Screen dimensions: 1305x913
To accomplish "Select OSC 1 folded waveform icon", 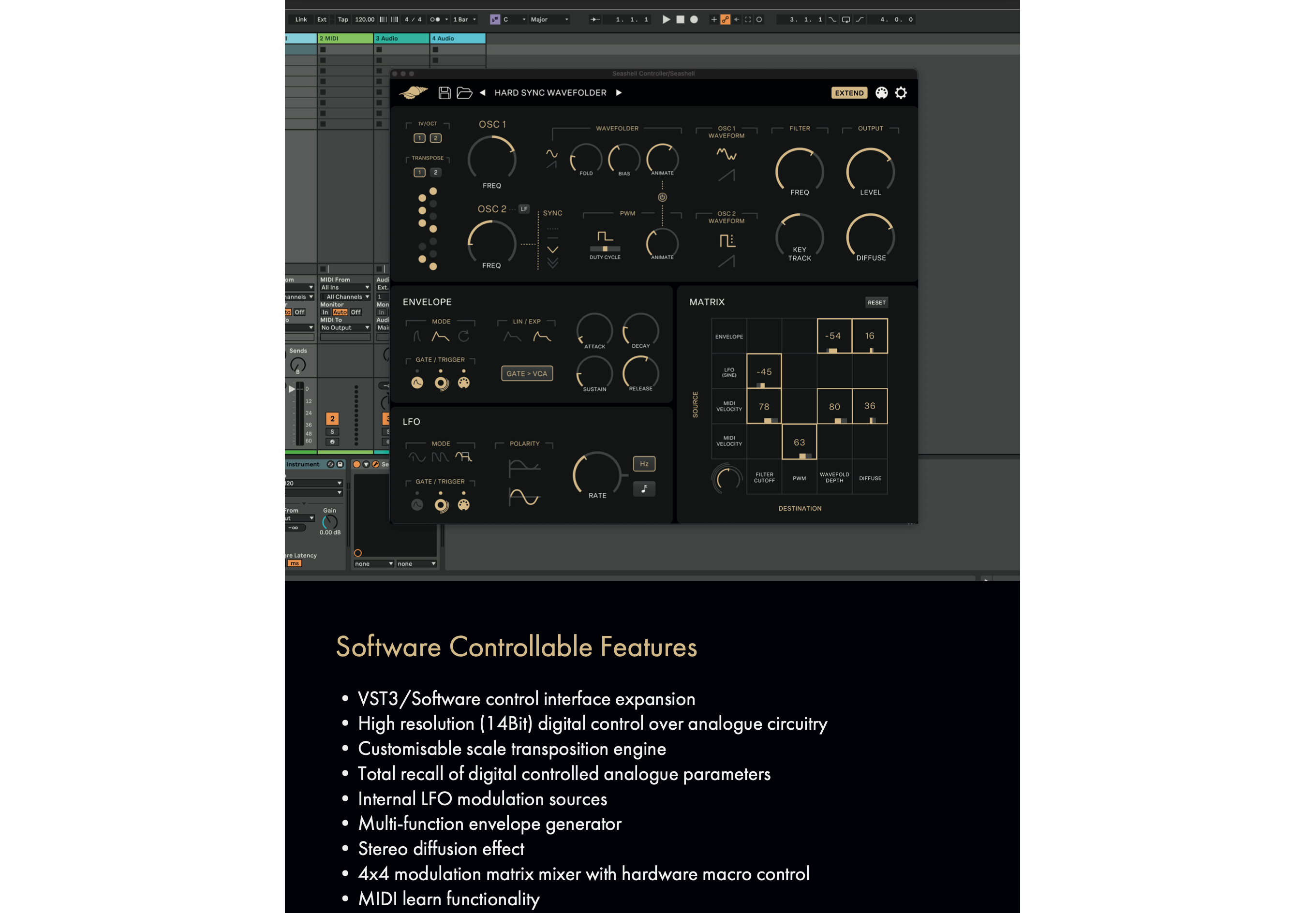I will point(727,153).
